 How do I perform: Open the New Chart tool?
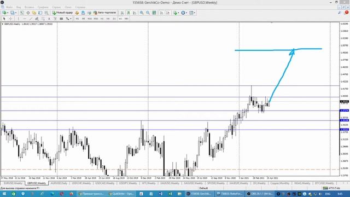click(4, 13)
